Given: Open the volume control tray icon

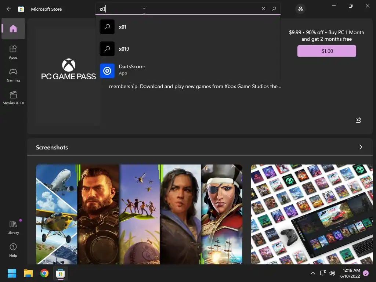Looking at the screenshot, I should pos(332,273).
